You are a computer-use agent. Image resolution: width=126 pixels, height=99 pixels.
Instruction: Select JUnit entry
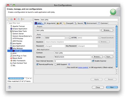13,53
